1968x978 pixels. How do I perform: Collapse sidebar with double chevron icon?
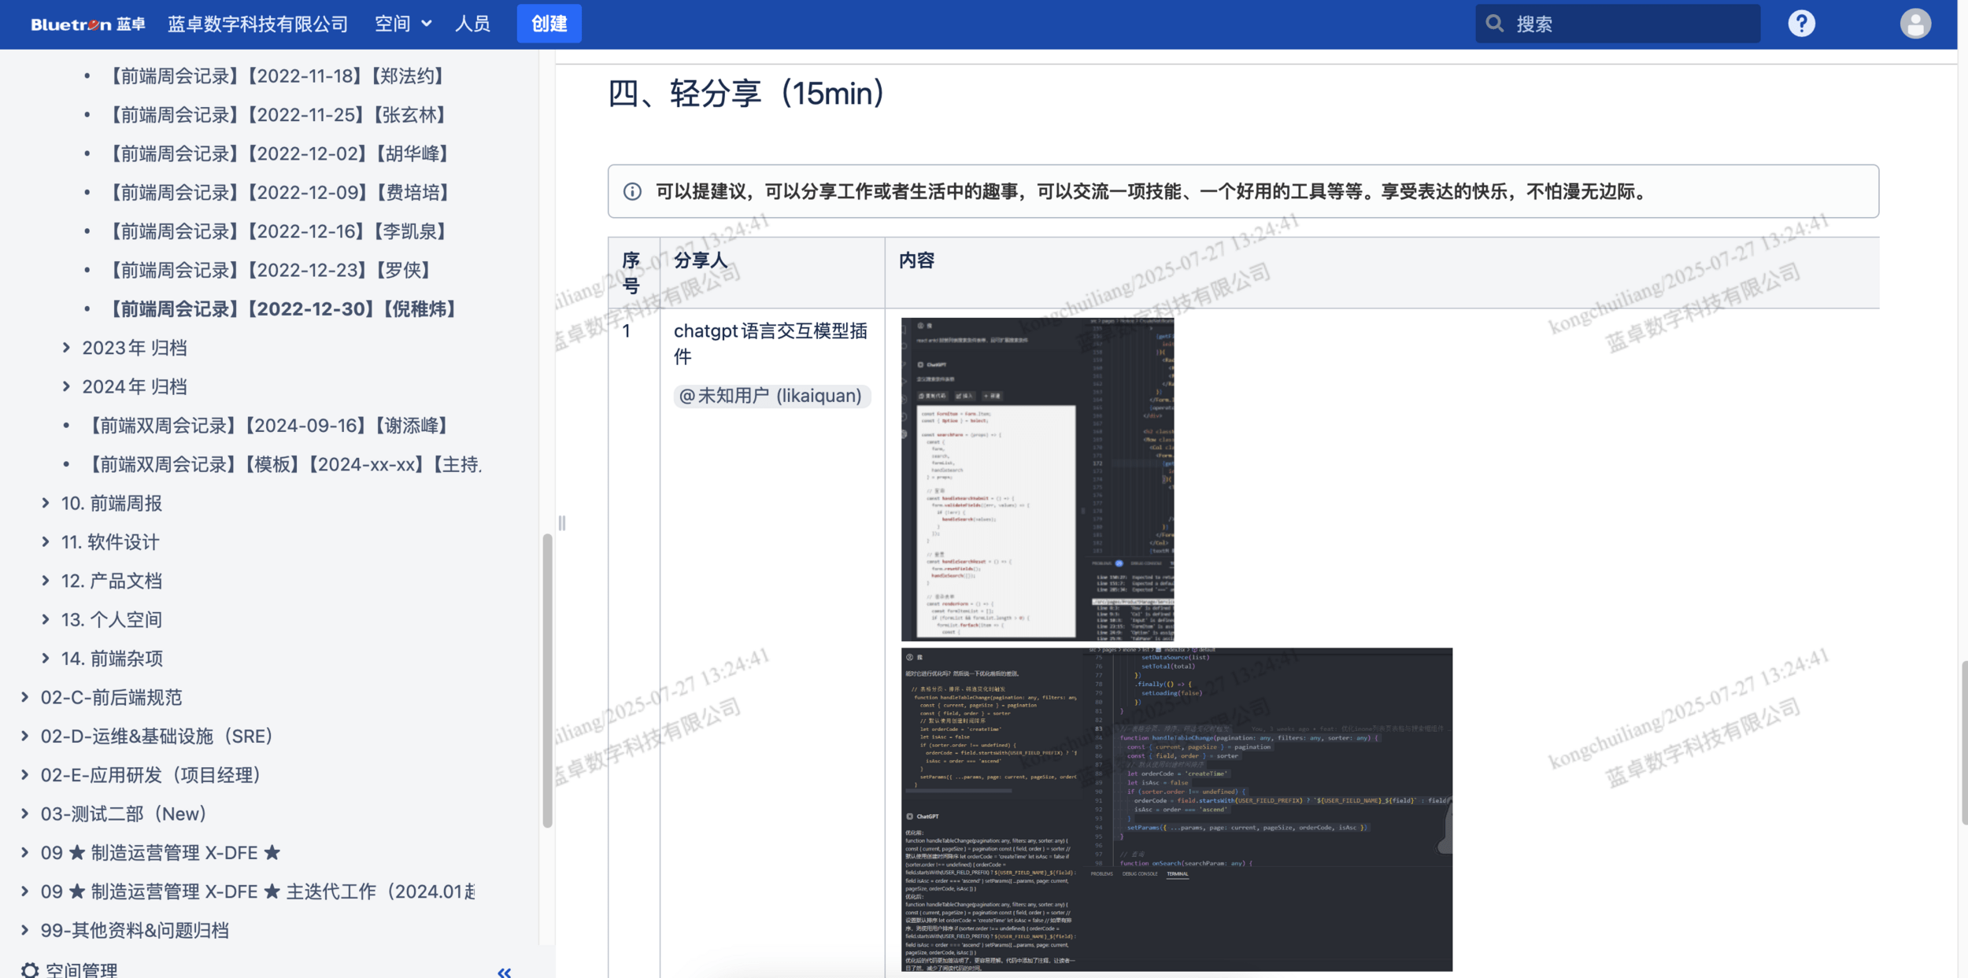tap(505, 972)
